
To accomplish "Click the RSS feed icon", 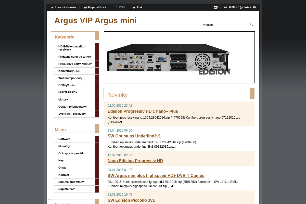I will [116, 7].
